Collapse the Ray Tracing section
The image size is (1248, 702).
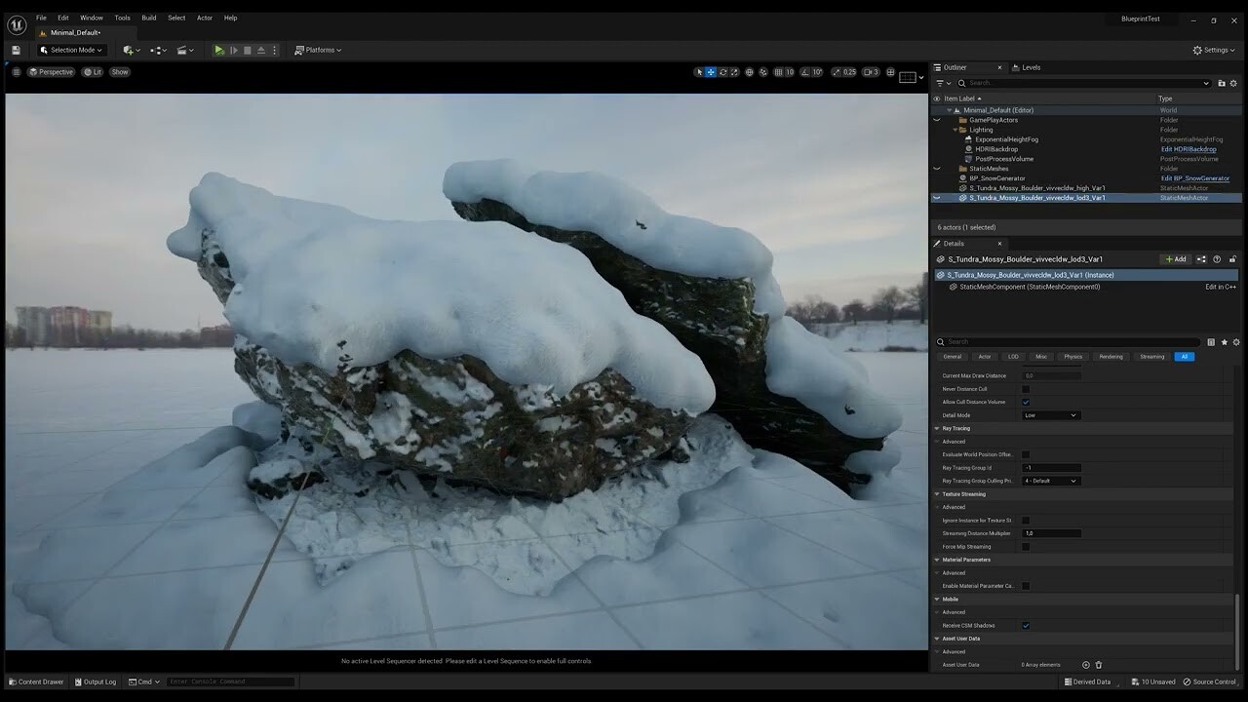(x=937, y=428)
